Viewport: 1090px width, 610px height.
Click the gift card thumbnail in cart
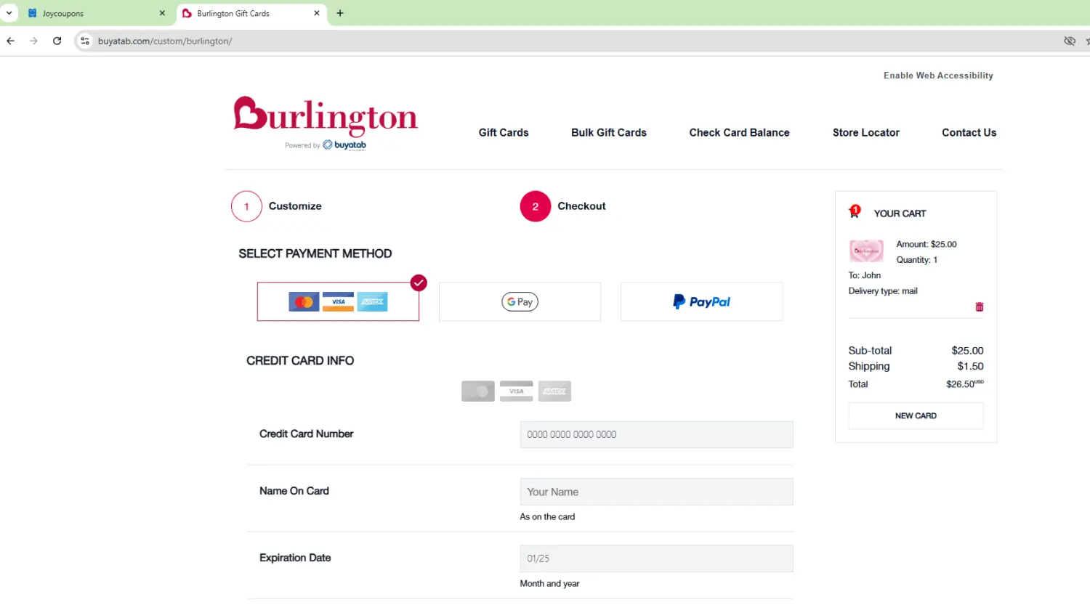click(866, 251)
